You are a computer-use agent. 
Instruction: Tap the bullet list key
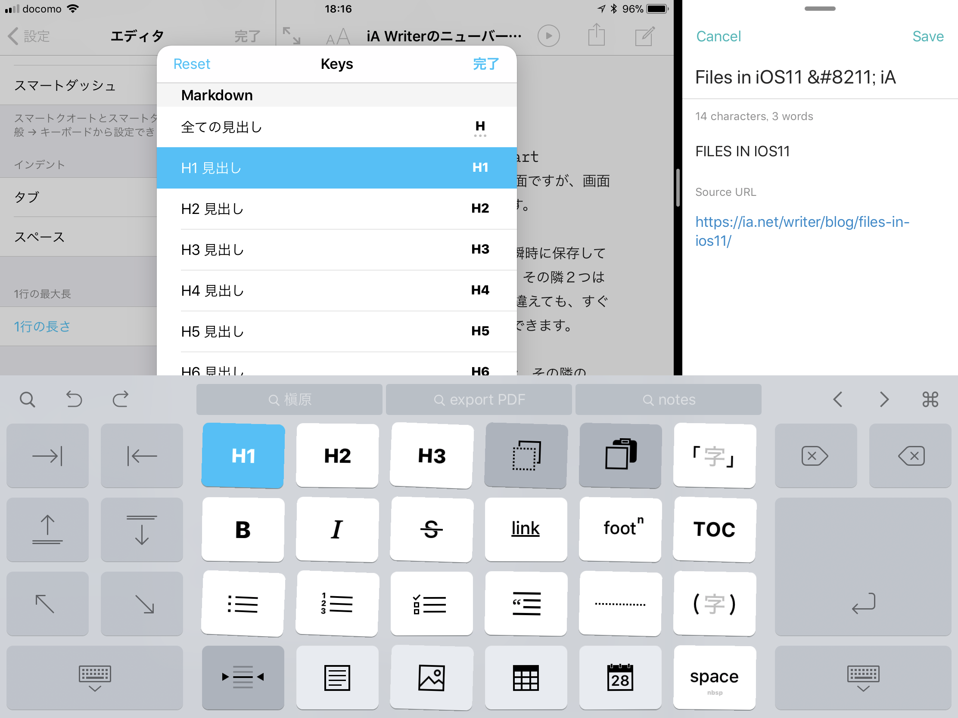click(x=243, y=604)
